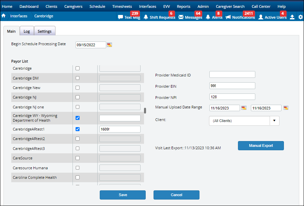Click the upload arrow icon

292,17
